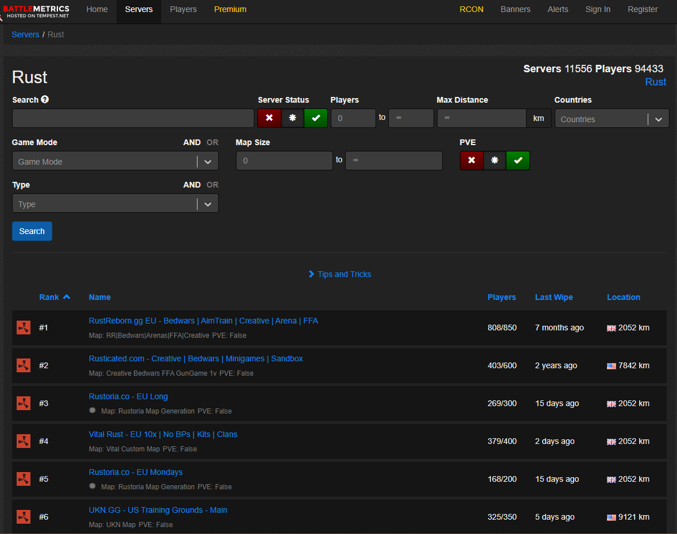Viewport: 677px width, 534px height.
Task: Click the Rust game icon for server #4
Action: click(x=24, y=441)
